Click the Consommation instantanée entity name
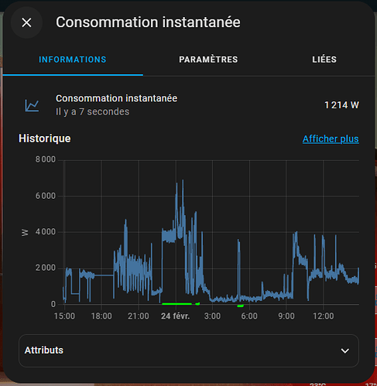The height and width of the screenshot is (386, 377). click(116, 98)
